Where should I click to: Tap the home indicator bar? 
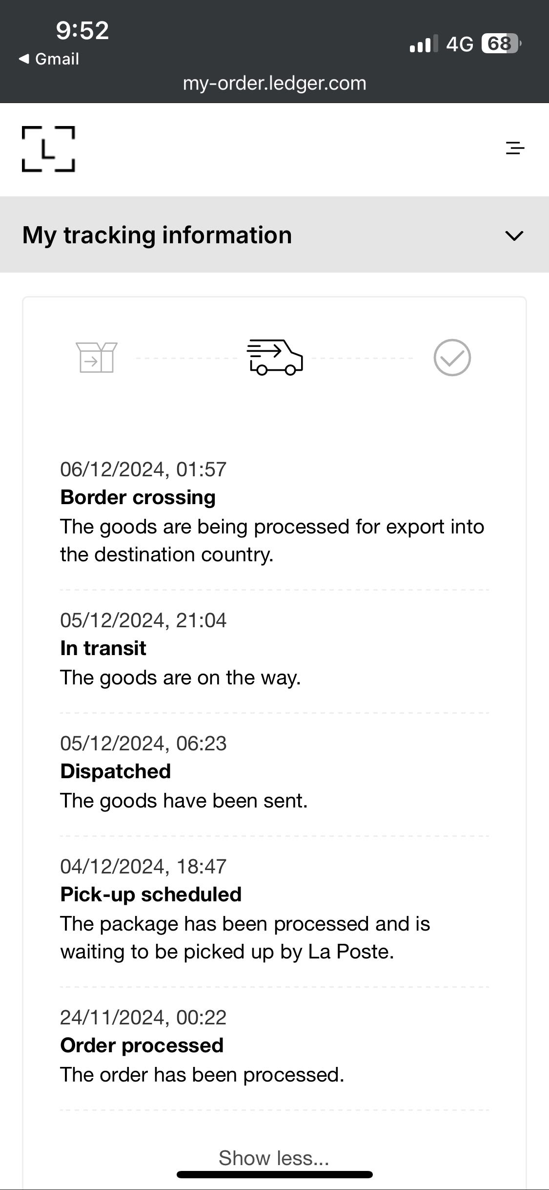coord(274,1174)
